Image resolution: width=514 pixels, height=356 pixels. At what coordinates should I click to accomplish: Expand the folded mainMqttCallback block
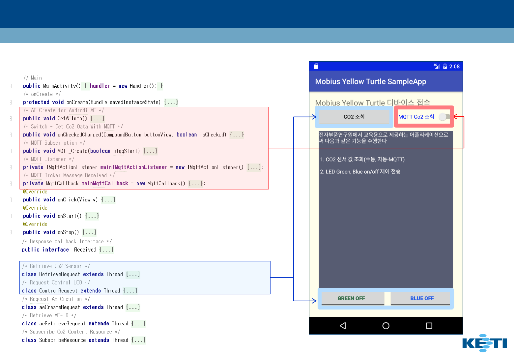click(196, 183)
